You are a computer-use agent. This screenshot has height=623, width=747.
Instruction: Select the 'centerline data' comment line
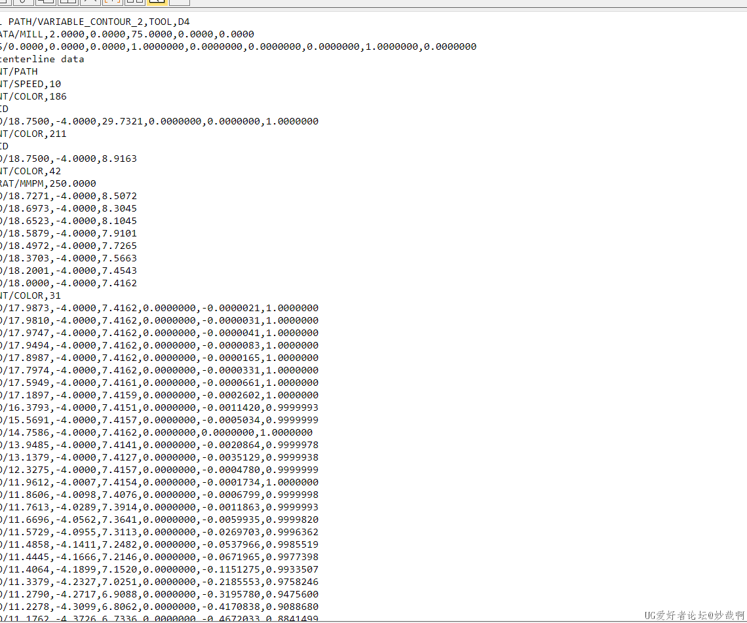pos(42,59)
